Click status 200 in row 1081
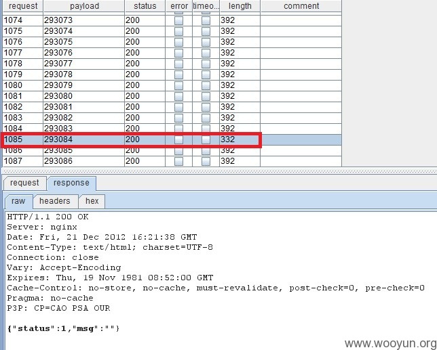The height and width of the screenshot is (350, 437). 145,96
